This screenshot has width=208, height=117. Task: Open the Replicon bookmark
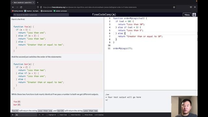[x=32, y=11]
